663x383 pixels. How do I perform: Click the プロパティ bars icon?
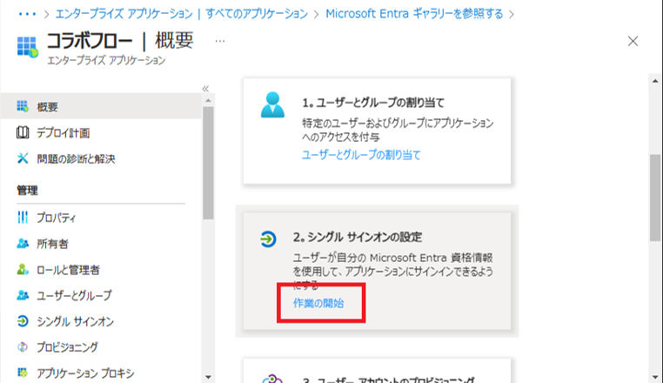point(23,218)
